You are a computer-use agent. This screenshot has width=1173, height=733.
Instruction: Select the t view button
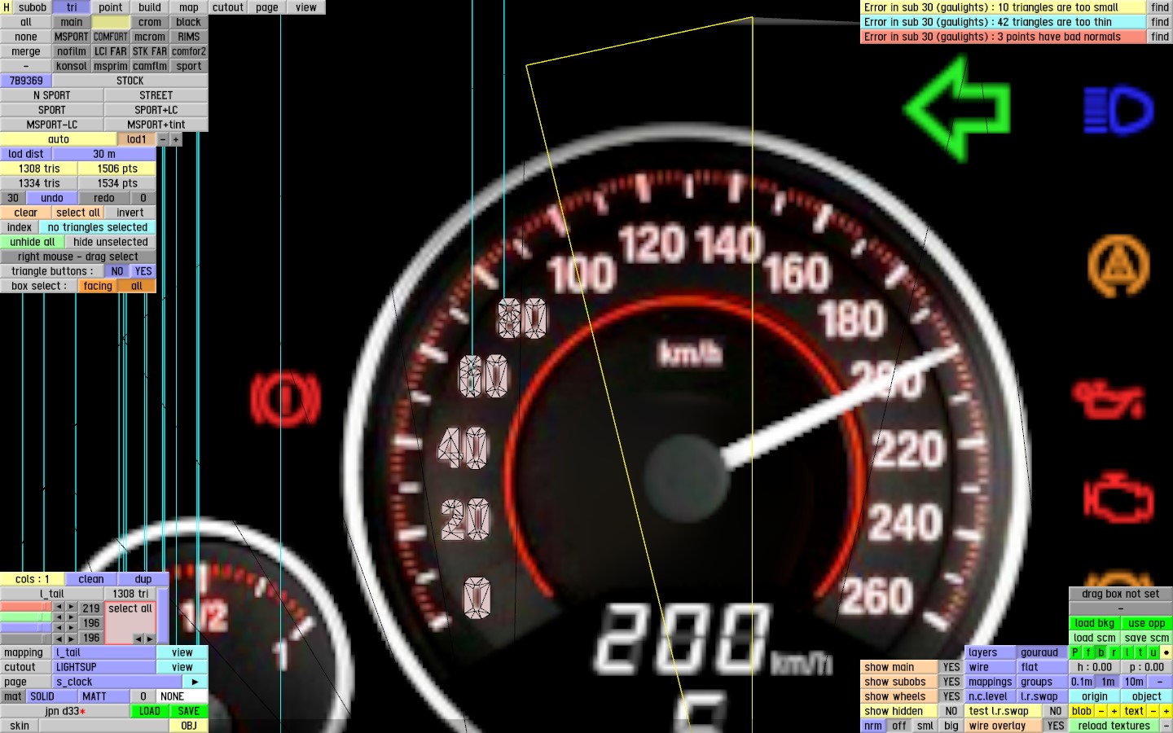point(1140,652)
